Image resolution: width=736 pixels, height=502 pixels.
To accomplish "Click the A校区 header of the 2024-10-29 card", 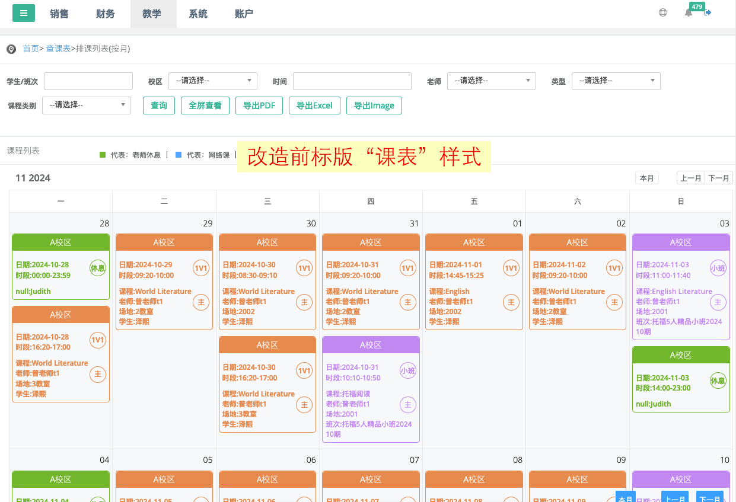I will click(x=164, y=242).
